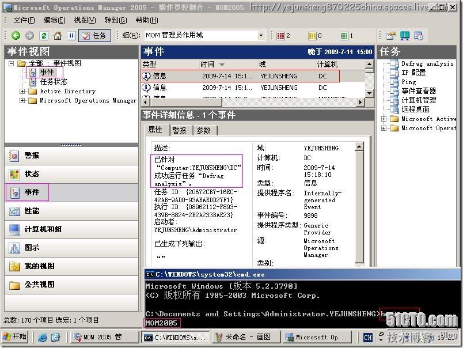Click the grey forward arrow icon
The width and height of the screenshot is (463, 348).
(x=29, y=36)
